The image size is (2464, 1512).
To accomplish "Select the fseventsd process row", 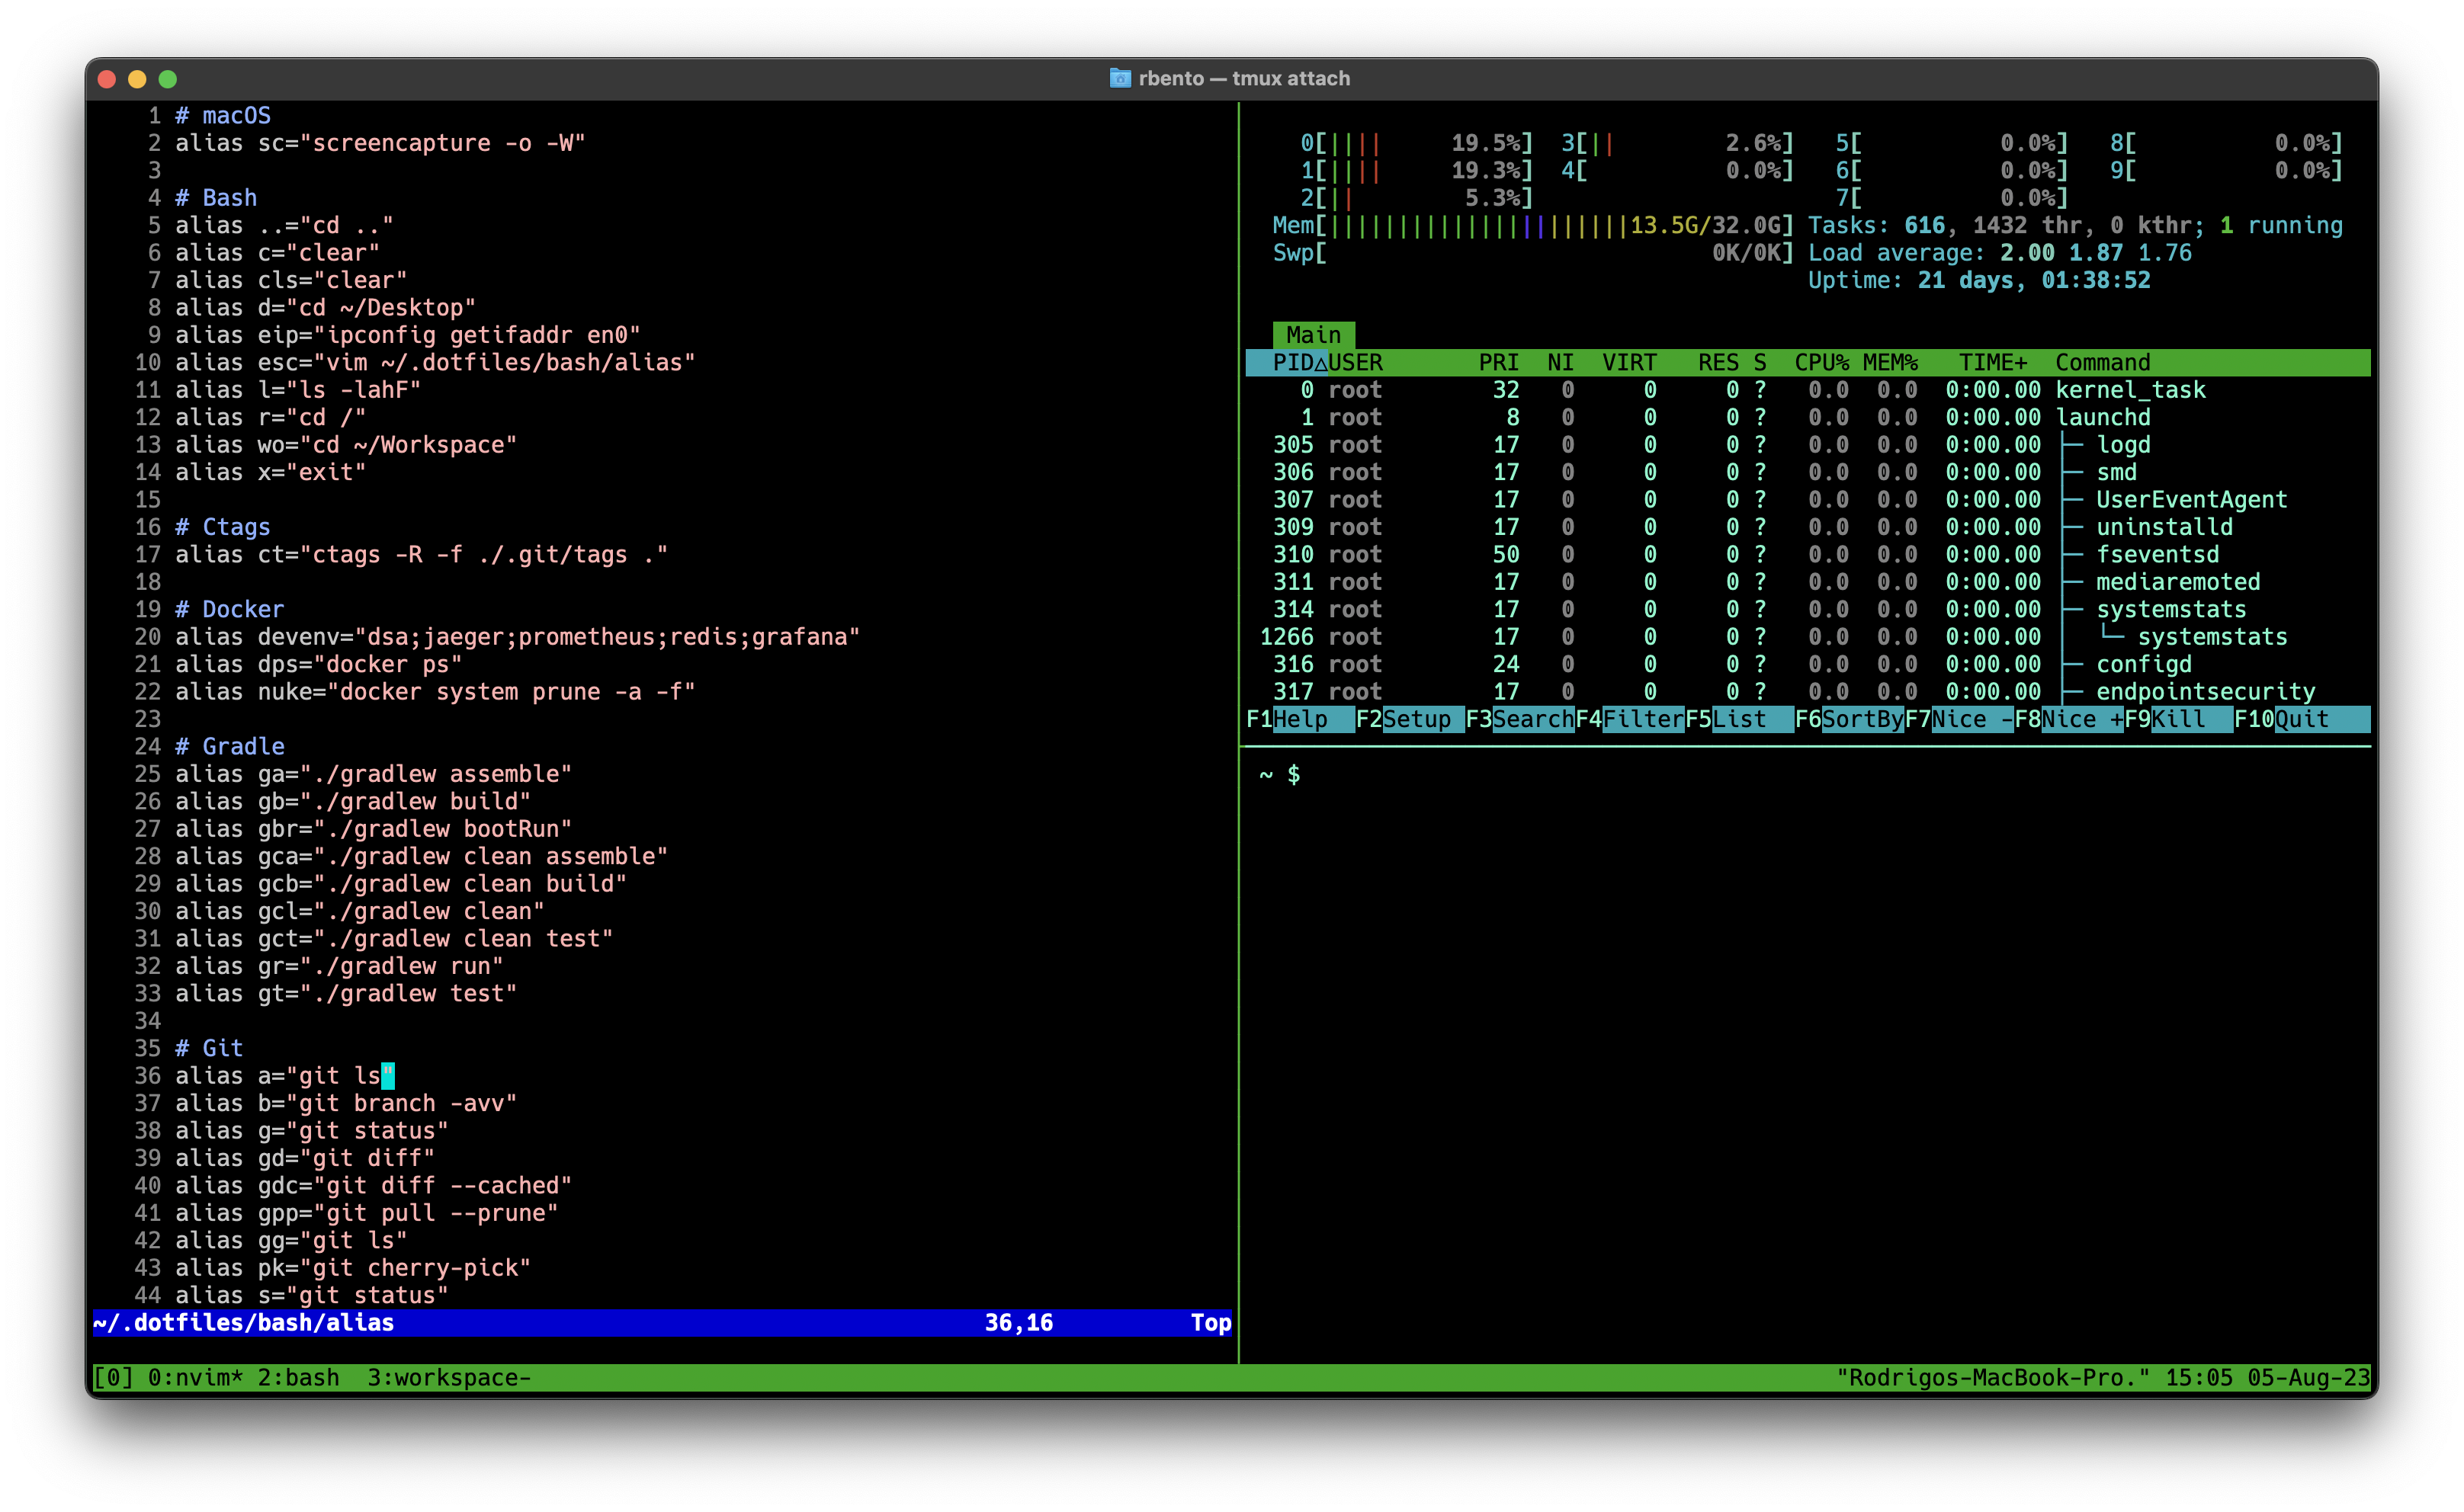I will 1808,555.
